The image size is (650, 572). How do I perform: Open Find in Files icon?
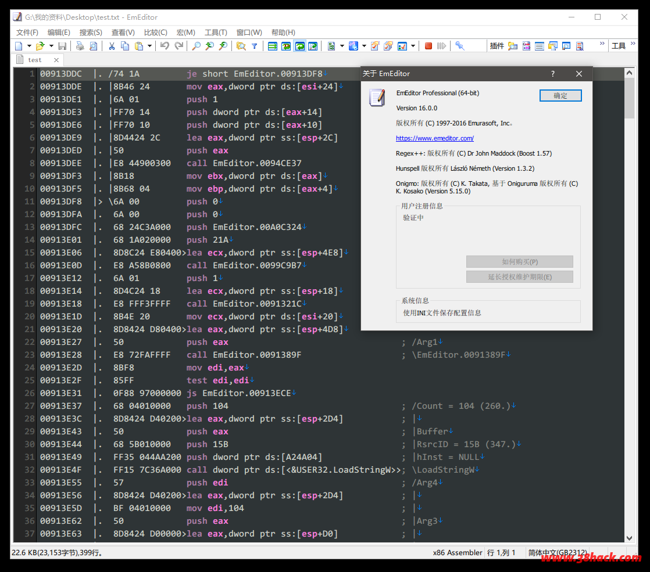tap(241, 46)
